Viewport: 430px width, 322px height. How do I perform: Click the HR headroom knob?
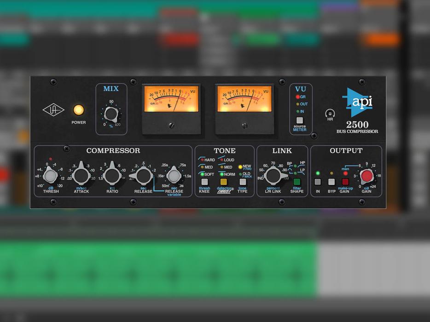click(330, 112)
